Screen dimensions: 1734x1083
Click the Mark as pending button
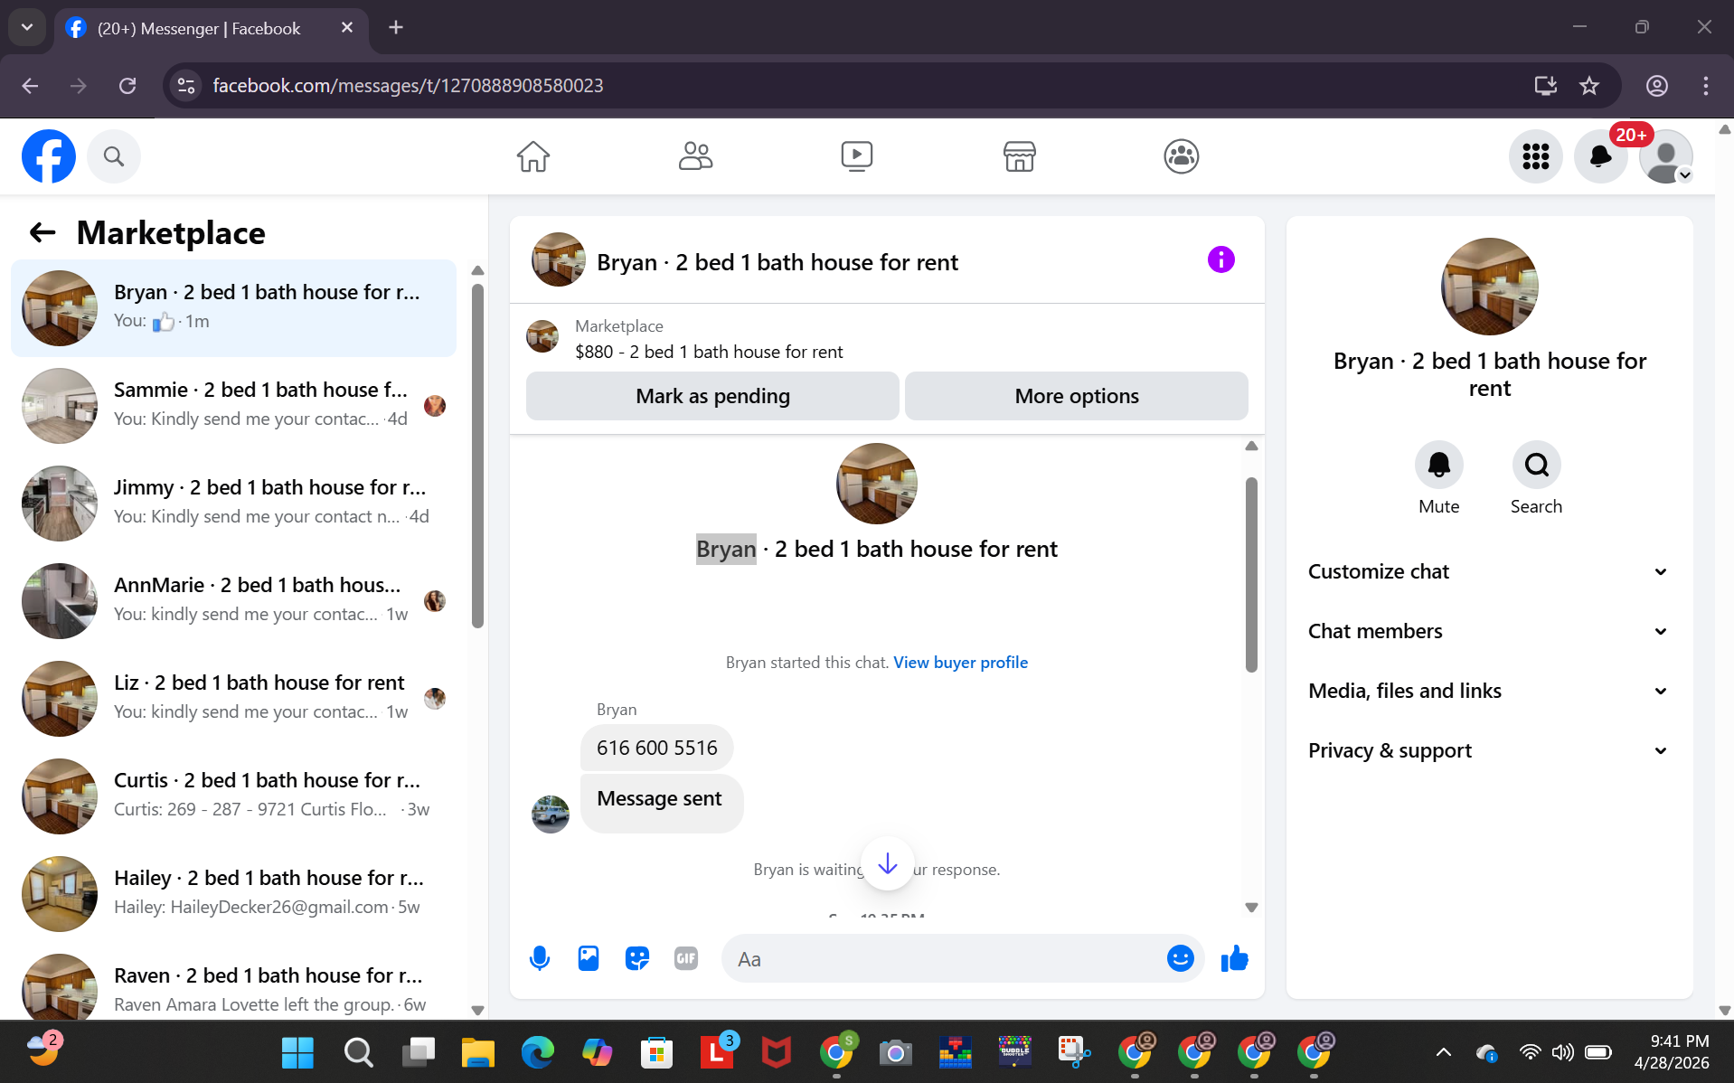712,396
